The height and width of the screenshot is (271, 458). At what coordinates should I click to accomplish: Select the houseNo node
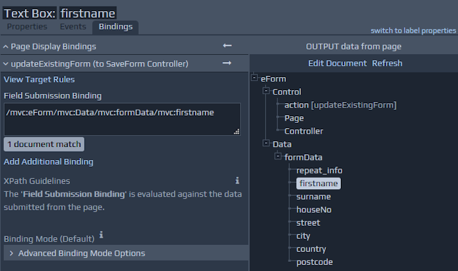click(314, 210)
